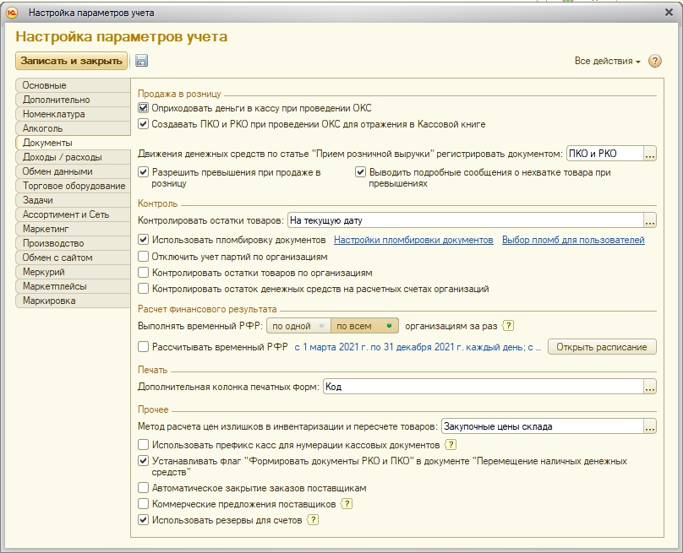
Task: Uncheck Использовать резервы для счетов
Action: click(x=143, y=520)
